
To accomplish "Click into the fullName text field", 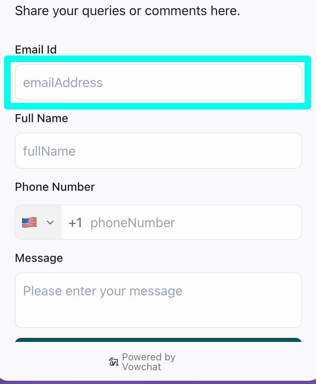I will 158,151.
